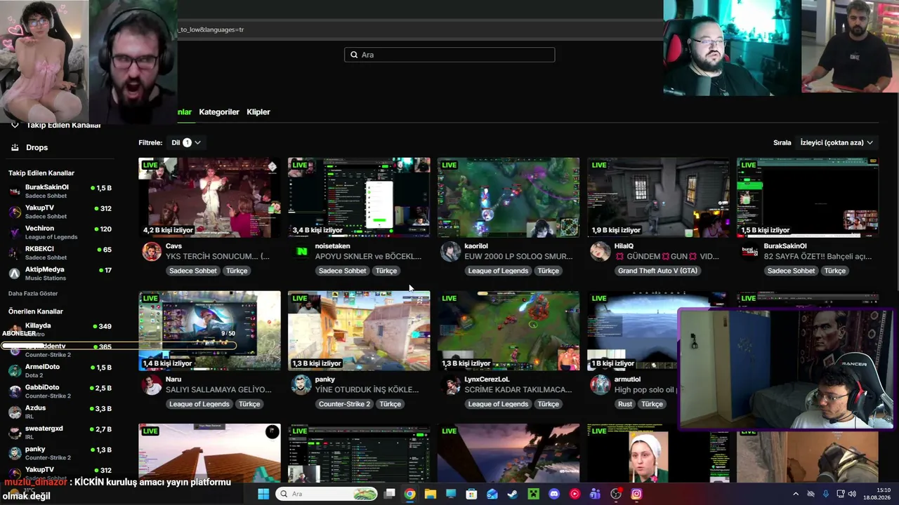Image resolution: width=899 pixels, height=505 pixels.
Task: Open RKBEKCI channel avatar in sidebar
Action: (15, 253)
